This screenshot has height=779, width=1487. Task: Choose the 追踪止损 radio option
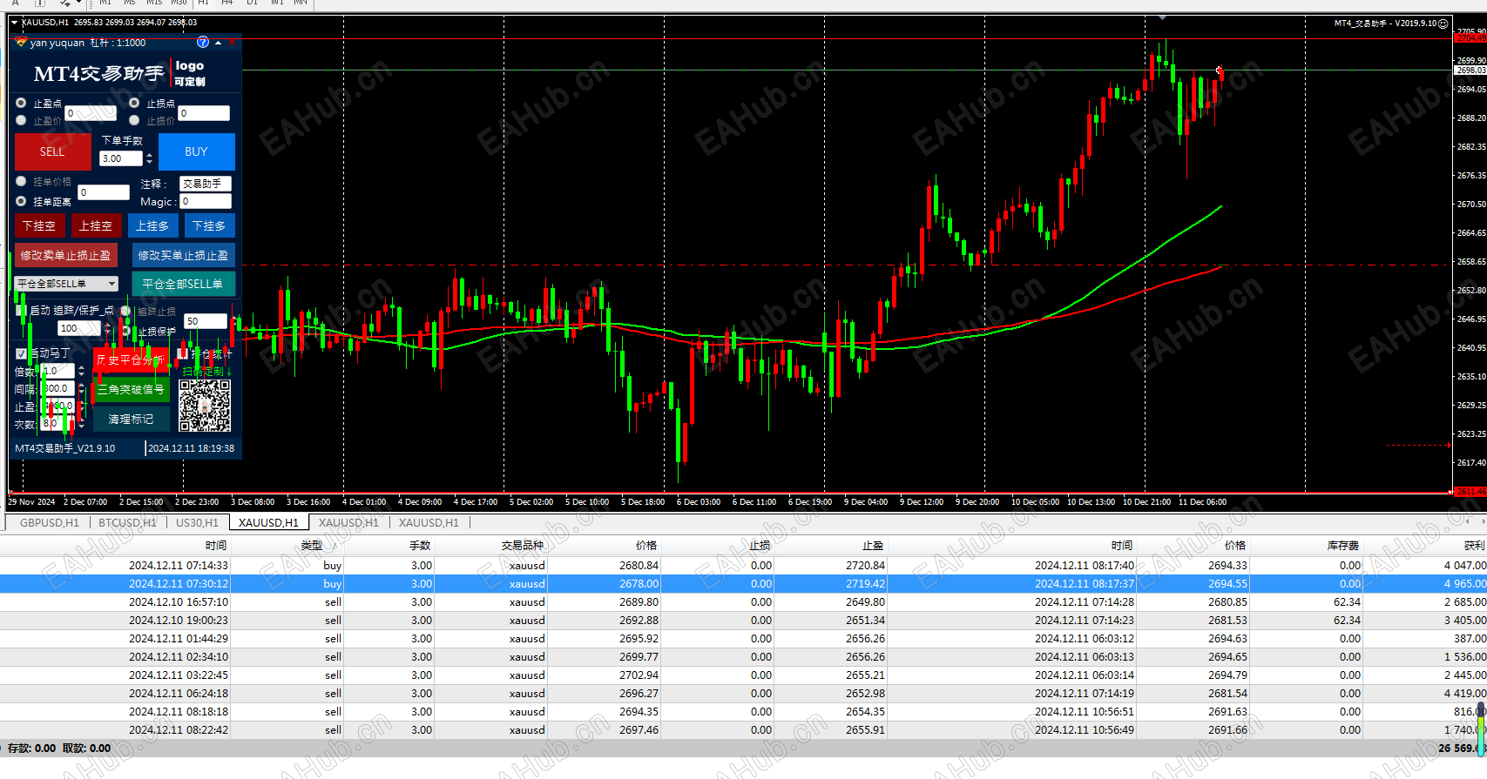click(x=126, y=311)
